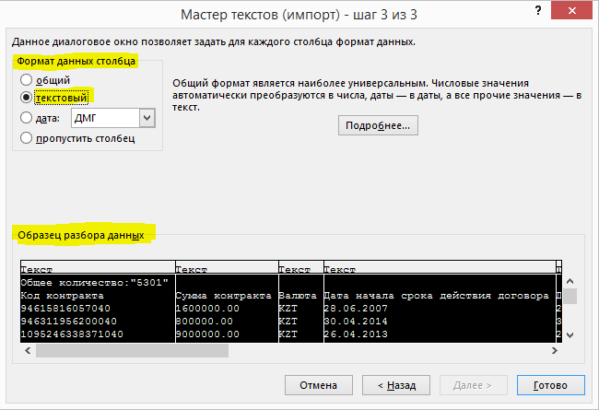Select the 'общий' column format radio
The height and width of the screenshot is (410, 599).
tap(27, 79)
